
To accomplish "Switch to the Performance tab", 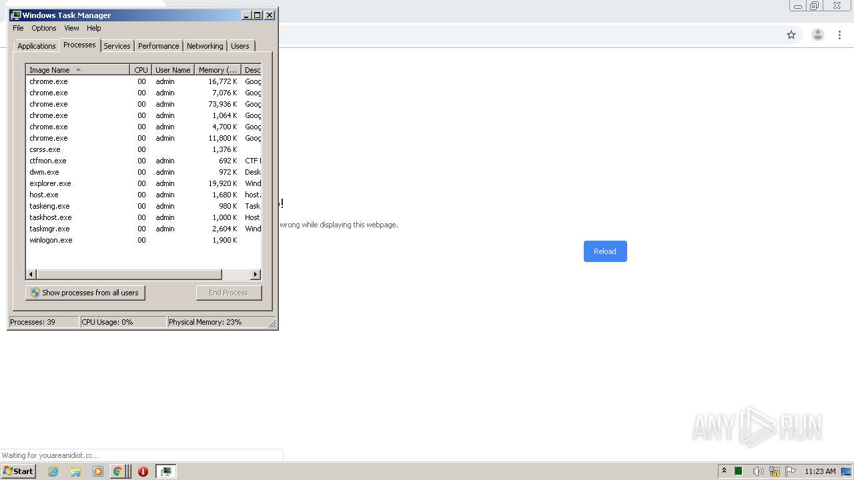I will (158, 46).
